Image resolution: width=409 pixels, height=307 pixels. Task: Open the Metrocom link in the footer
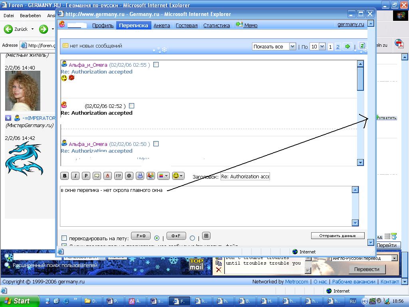[x=297, y=282]
